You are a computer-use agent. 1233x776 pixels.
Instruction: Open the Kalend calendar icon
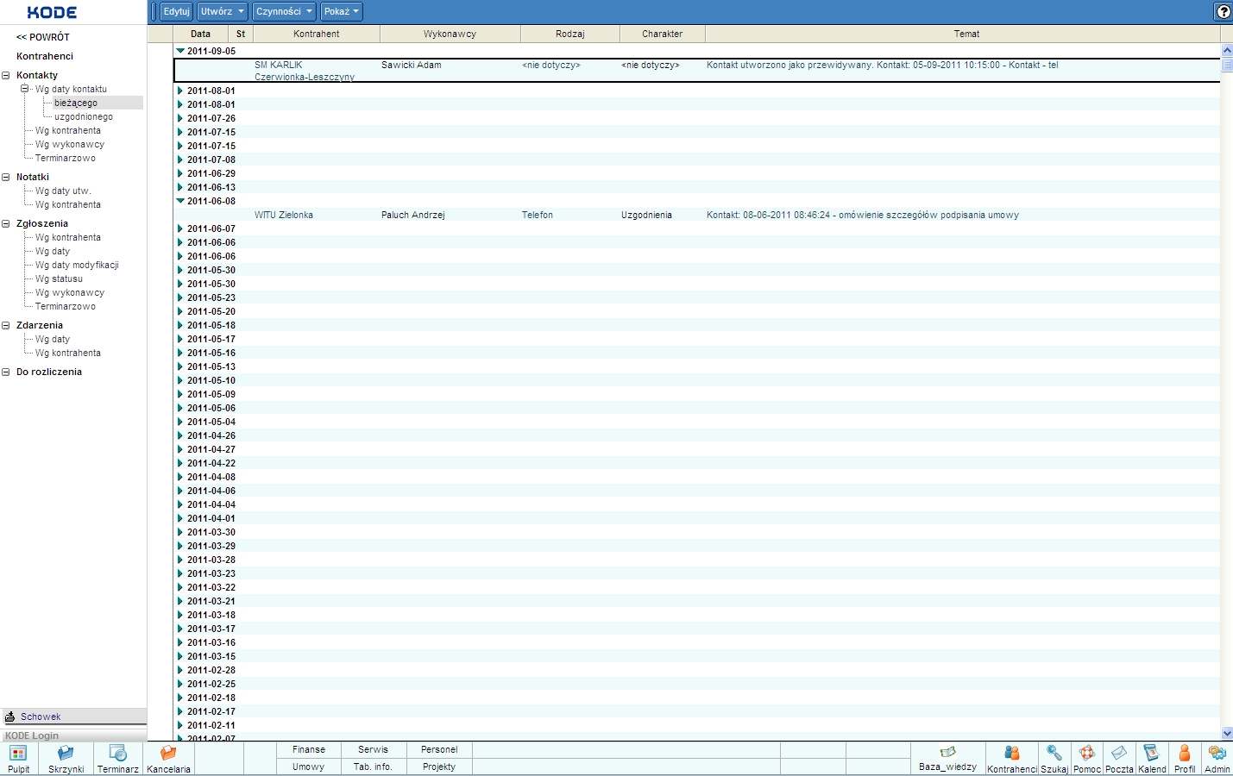tap(1152, 759)
